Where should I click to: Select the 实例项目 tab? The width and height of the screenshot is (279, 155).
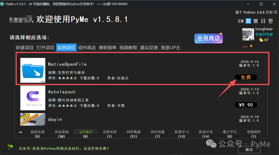coord(66,48)
